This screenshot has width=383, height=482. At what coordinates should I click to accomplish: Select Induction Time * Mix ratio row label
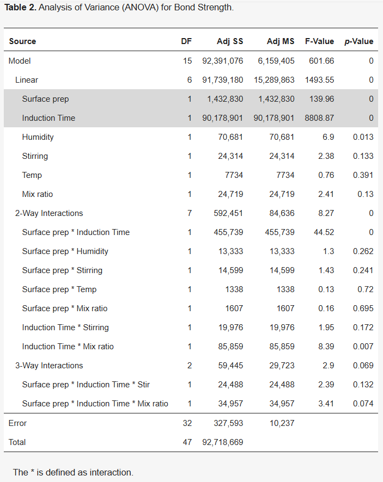click(68, 347)
